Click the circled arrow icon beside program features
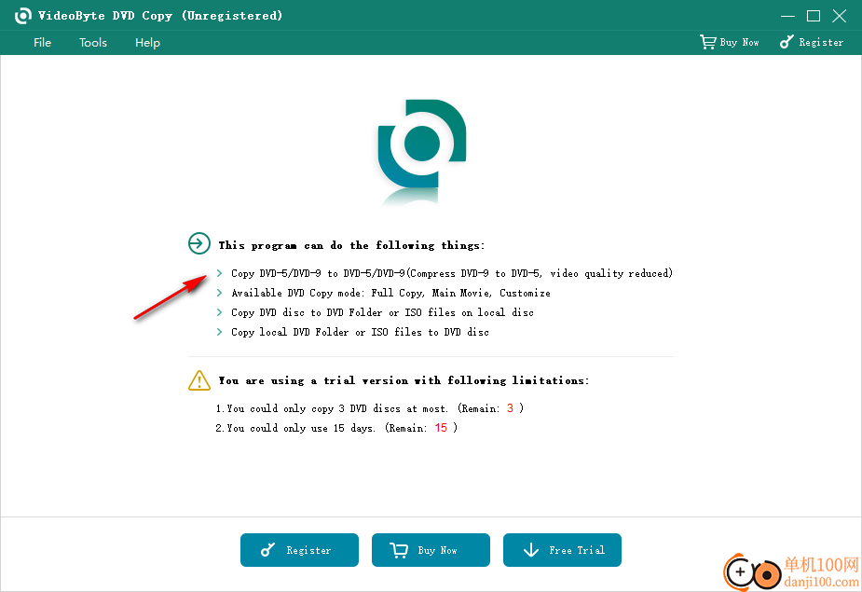 (x=199, y=243)
